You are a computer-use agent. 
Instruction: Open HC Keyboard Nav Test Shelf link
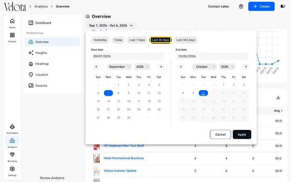(124, 146)
